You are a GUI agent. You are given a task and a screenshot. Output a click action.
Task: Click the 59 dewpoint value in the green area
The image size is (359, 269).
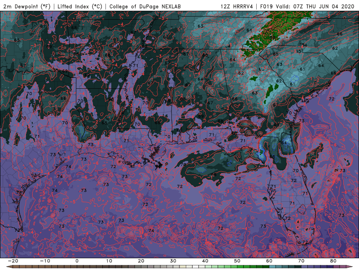tap(272, 38)
